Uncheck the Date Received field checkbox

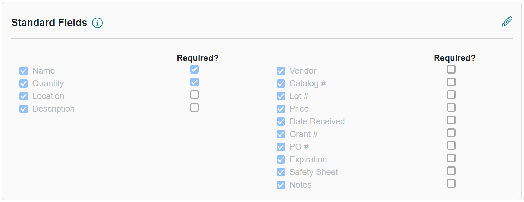(x=281, y=121)
